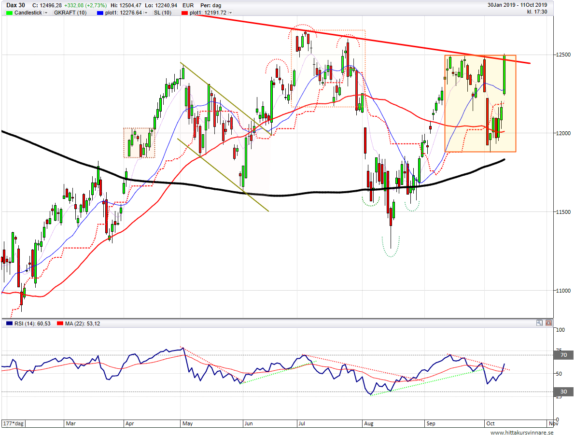Open the www.hittakursvinnare.se link
Screen dimensions: 575x435
(522, 433)
